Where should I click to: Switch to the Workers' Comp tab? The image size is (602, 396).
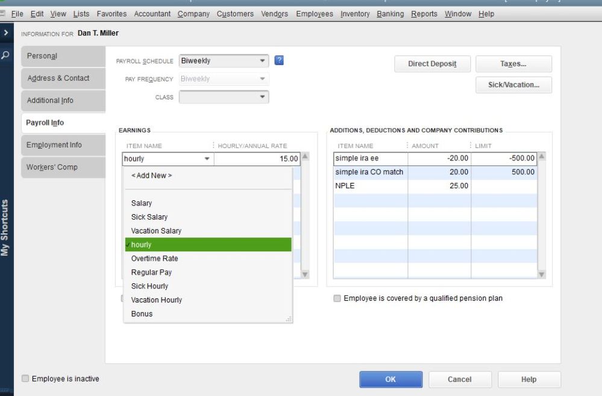tap(63, 167)
